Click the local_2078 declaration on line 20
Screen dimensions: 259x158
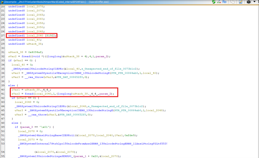[34, 6]
